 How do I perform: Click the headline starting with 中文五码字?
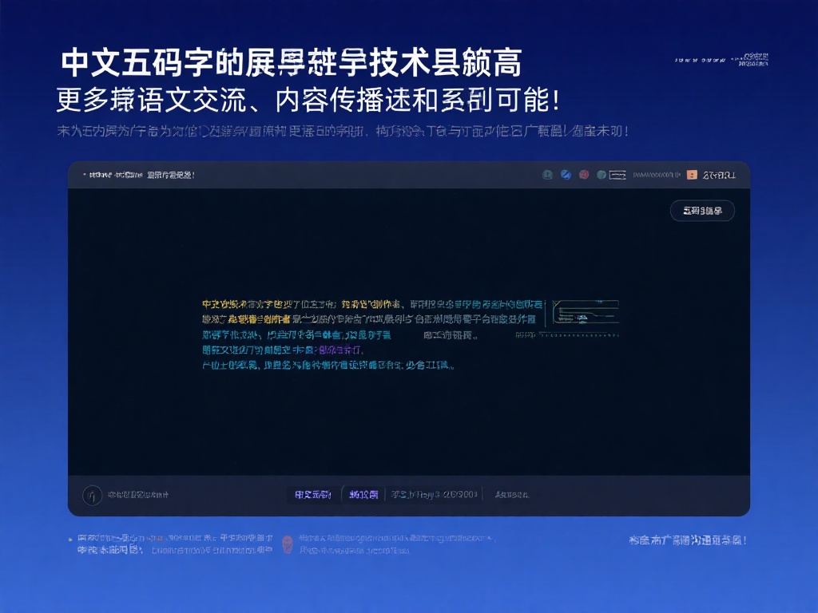pyautogui.click(x=291, y=63)
